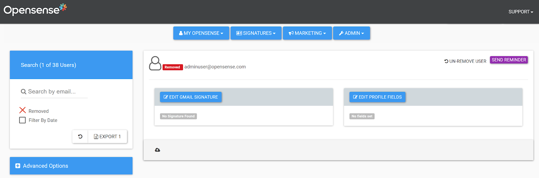Screen dimensions: 539x178
Task: Click the Opensense logo
Action: (35, 10)
